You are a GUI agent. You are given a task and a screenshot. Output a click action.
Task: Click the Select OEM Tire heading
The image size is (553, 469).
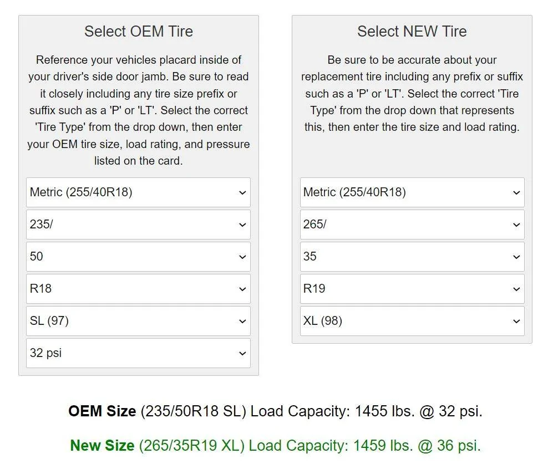[139, 32]
